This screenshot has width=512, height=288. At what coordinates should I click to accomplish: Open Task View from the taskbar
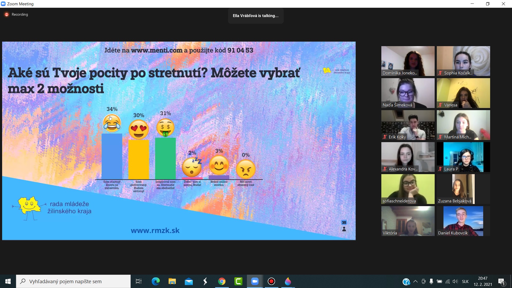click(x=139, y=281)
